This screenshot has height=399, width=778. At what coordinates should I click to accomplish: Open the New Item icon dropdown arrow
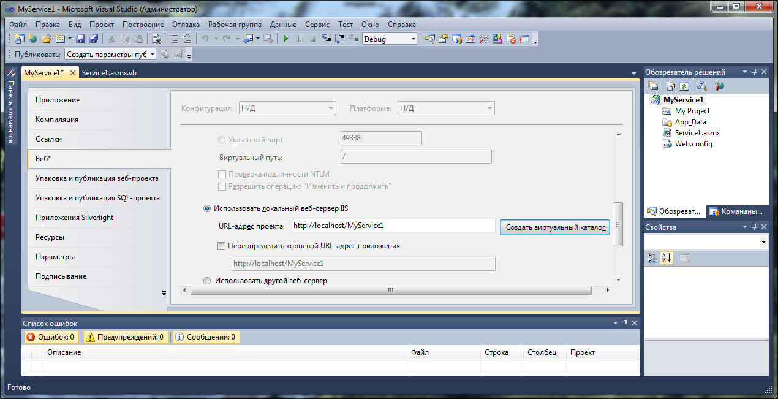pos(69,39)
